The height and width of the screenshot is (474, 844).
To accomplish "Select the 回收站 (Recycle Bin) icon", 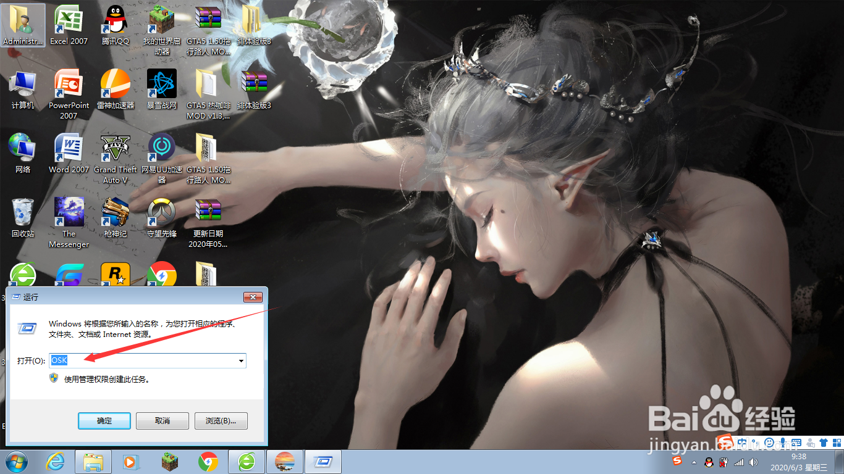I will point(23,218).
